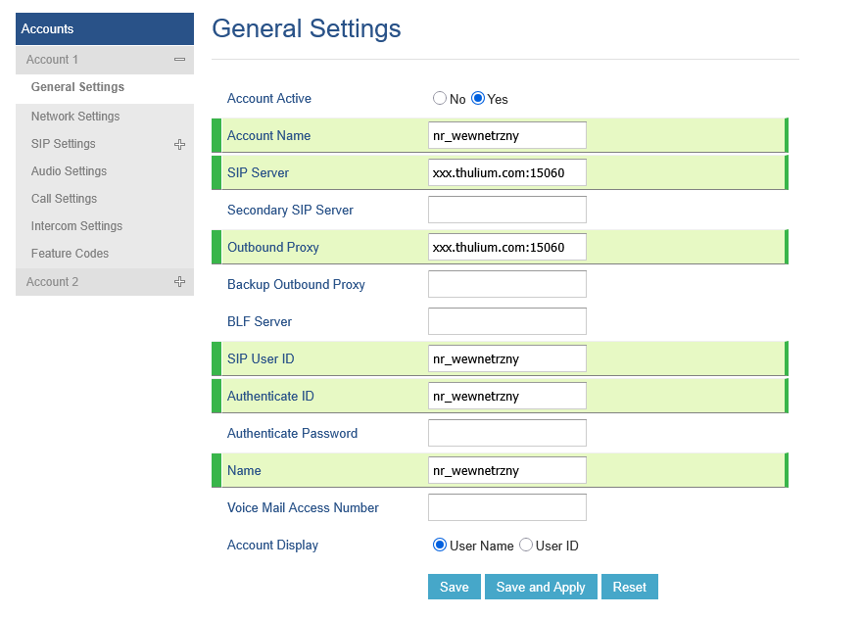Click the SIP Server text field
Image resolution: width=863 pixels, height=618 pixels.
pos(506,173)
